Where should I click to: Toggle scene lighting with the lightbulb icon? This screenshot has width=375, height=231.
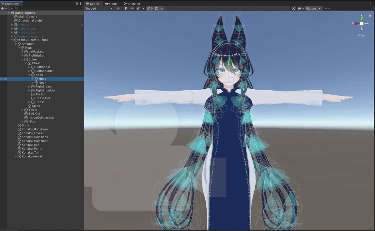[126, 8]
